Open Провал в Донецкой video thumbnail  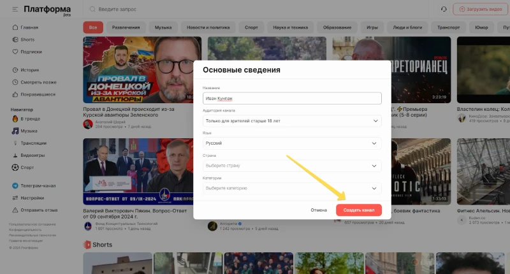click(142, 69)
